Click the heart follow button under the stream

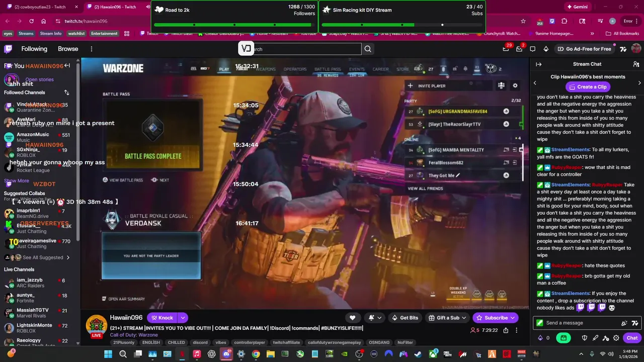352,318
